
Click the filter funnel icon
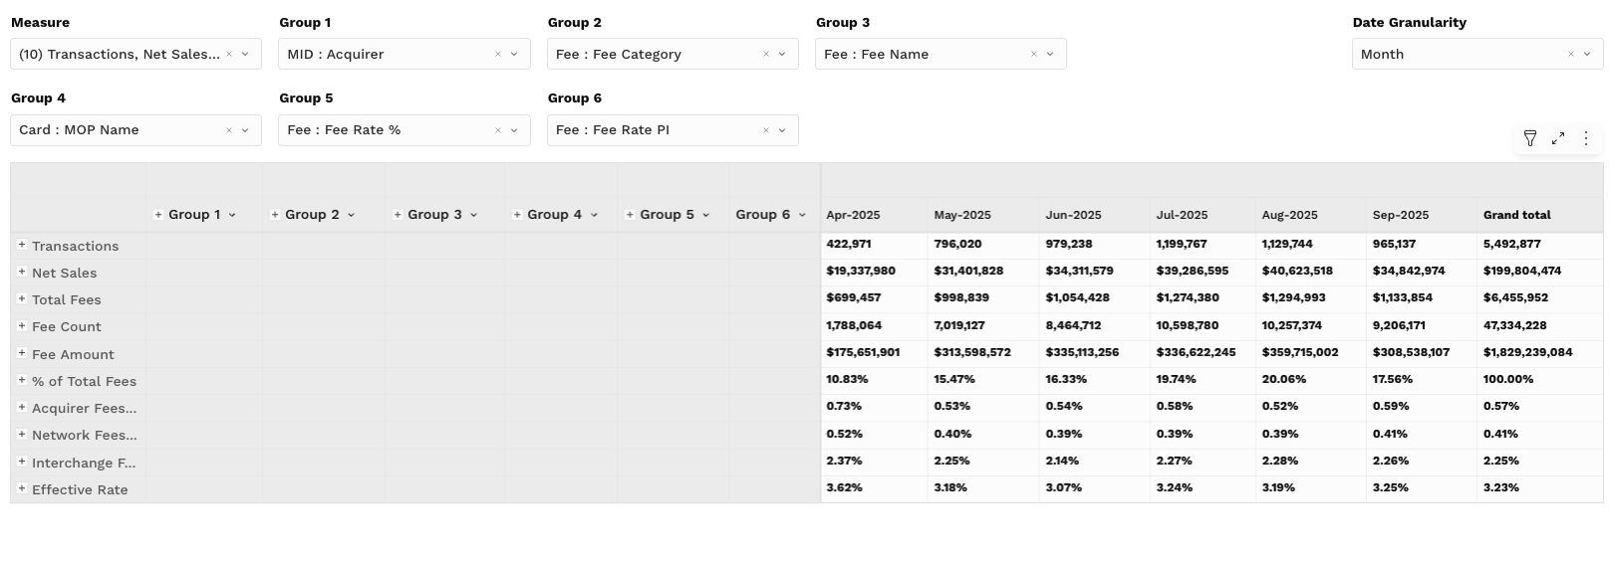[x=1530, y=138]
